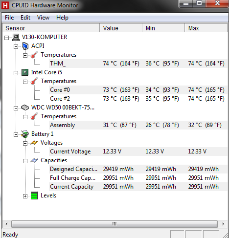Click the thermometer icon under ACPI
229x238 pixels.
tap(34, 55)
